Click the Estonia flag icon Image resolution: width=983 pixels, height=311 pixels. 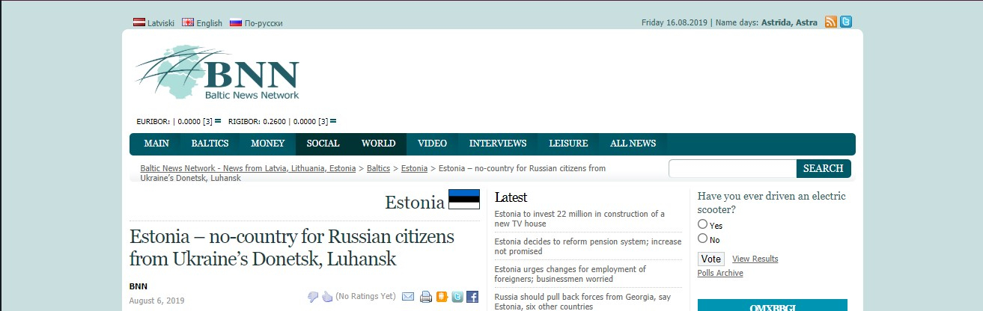(x=464, y=199)
